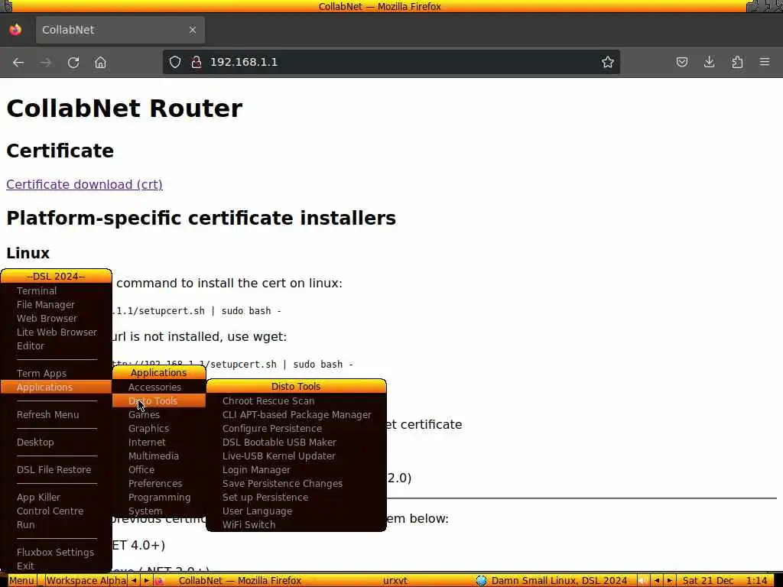Click the address bar showing 192.168.1.1

point(391,62)
